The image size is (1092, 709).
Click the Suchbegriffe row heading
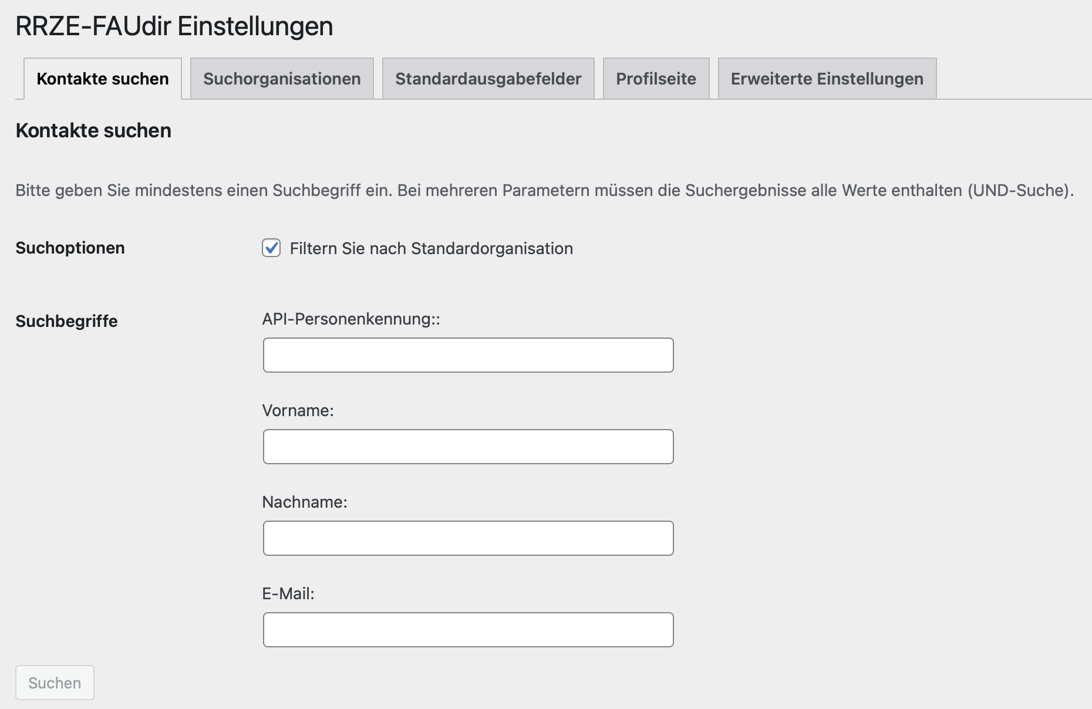point(67,322)
